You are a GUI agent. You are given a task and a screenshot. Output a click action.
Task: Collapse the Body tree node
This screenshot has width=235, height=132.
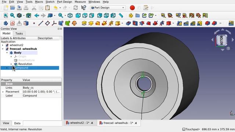tap(7, 53)
